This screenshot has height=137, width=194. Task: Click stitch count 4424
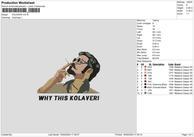coord(149,87)
